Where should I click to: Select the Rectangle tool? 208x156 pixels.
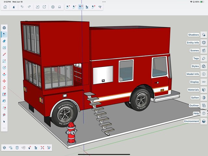coord(4,61)
